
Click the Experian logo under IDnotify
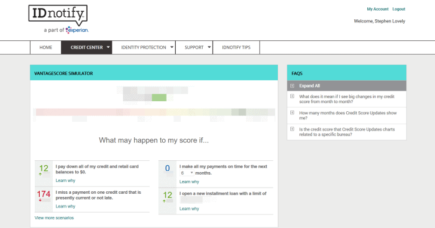click(77, 30)
